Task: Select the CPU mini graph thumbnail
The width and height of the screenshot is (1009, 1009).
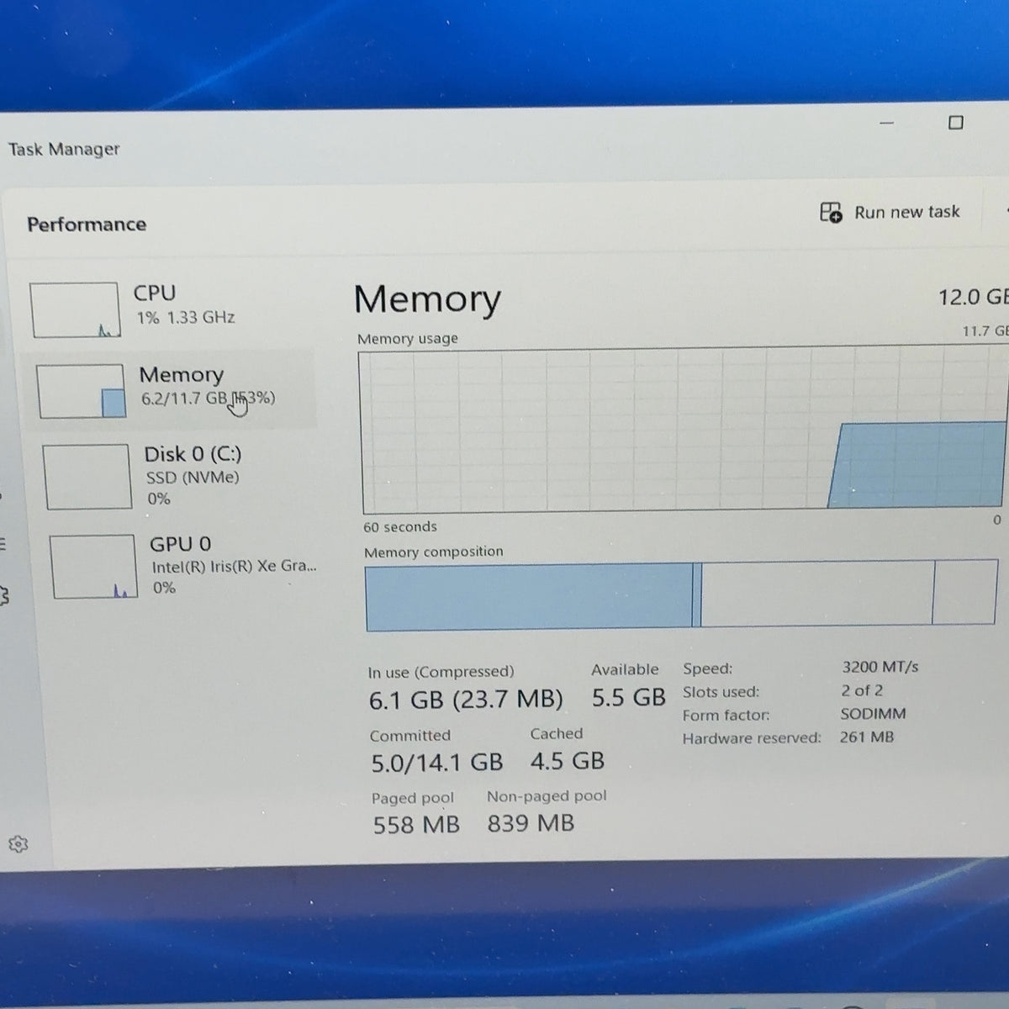Action: coord(75,309)
